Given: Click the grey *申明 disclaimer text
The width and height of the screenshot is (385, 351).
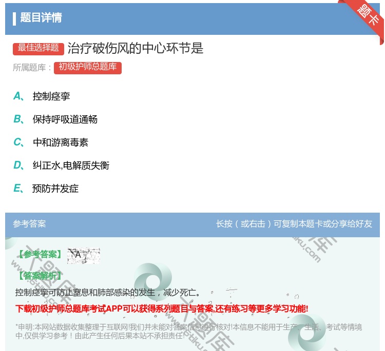Looking at the screenshot, I should 188,331.
